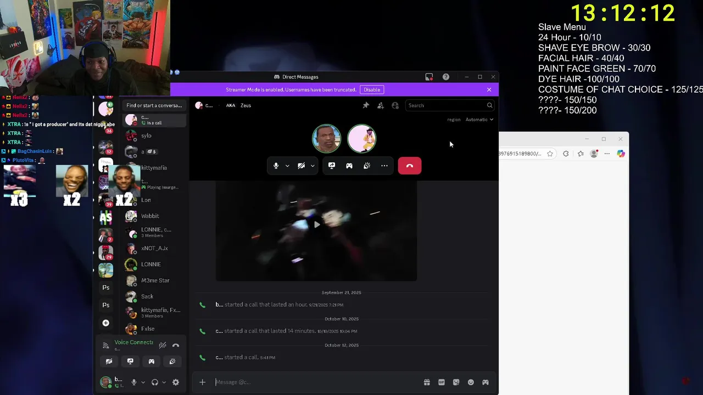Viewport: 703px width, 395px height.
Task: Open the AS server in sidebar
Action: click(106, 218)
